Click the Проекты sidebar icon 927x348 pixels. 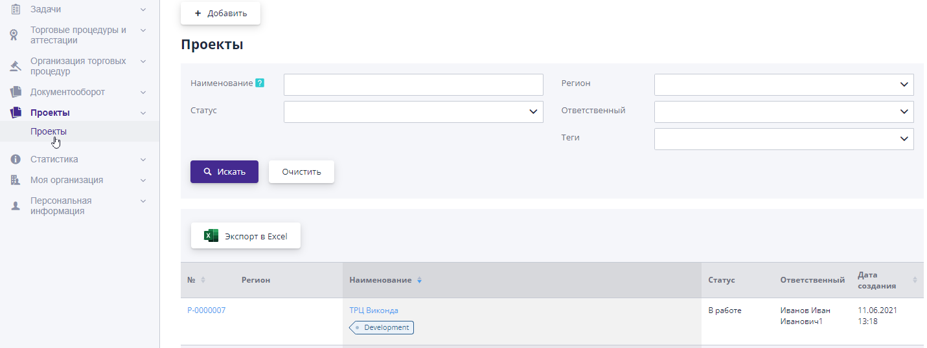pyautogui.click(x=16, y=113)
